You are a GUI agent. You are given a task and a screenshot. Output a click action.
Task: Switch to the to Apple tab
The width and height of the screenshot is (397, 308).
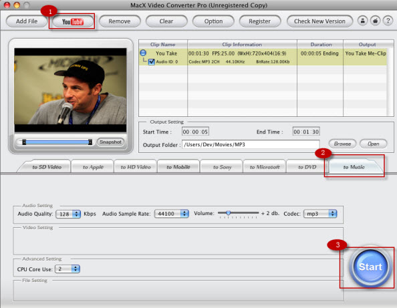(x=93, y=167)
